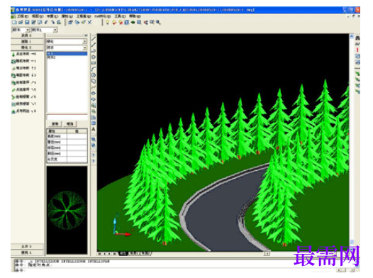
Task: Close the property panel with its small X
Action: pos(86,35)
